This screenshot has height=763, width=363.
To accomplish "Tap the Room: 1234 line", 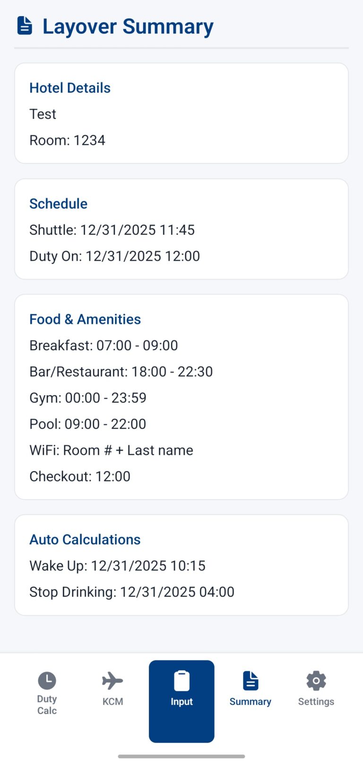I will click(67, 140).
